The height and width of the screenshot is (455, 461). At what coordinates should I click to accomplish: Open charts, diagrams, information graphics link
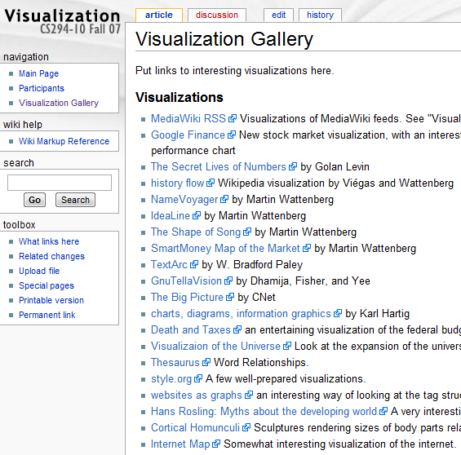click(x=241, y=314)
